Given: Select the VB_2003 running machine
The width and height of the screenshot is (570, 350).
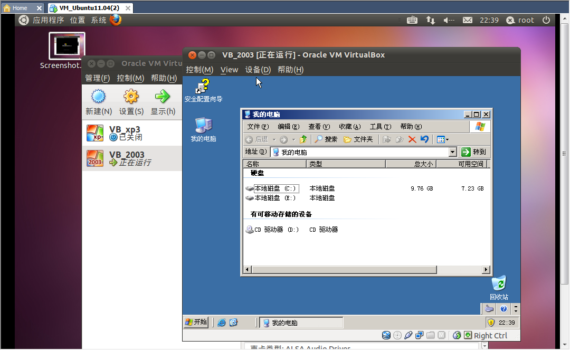Looking at the screenshot, I should [x=131, y=158].
